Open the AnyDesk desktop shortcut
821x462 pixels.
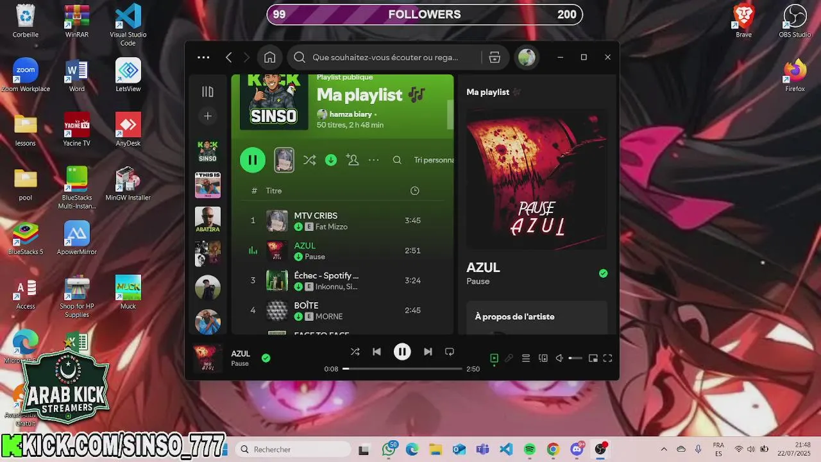[128, 130]
